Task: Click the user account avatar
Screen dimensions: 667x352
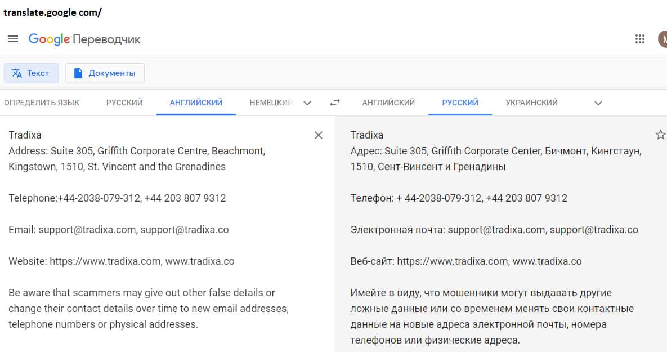Action: (662, 39)
